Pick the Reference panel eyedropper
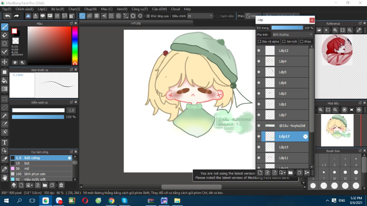Viewport: 367px width, 206px height. tap(359, 30)
